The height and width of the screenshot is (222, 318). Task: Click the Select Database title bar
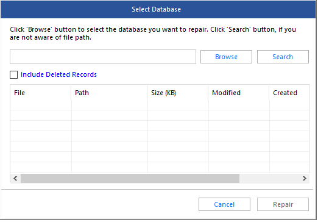click(x=158, y=9)
